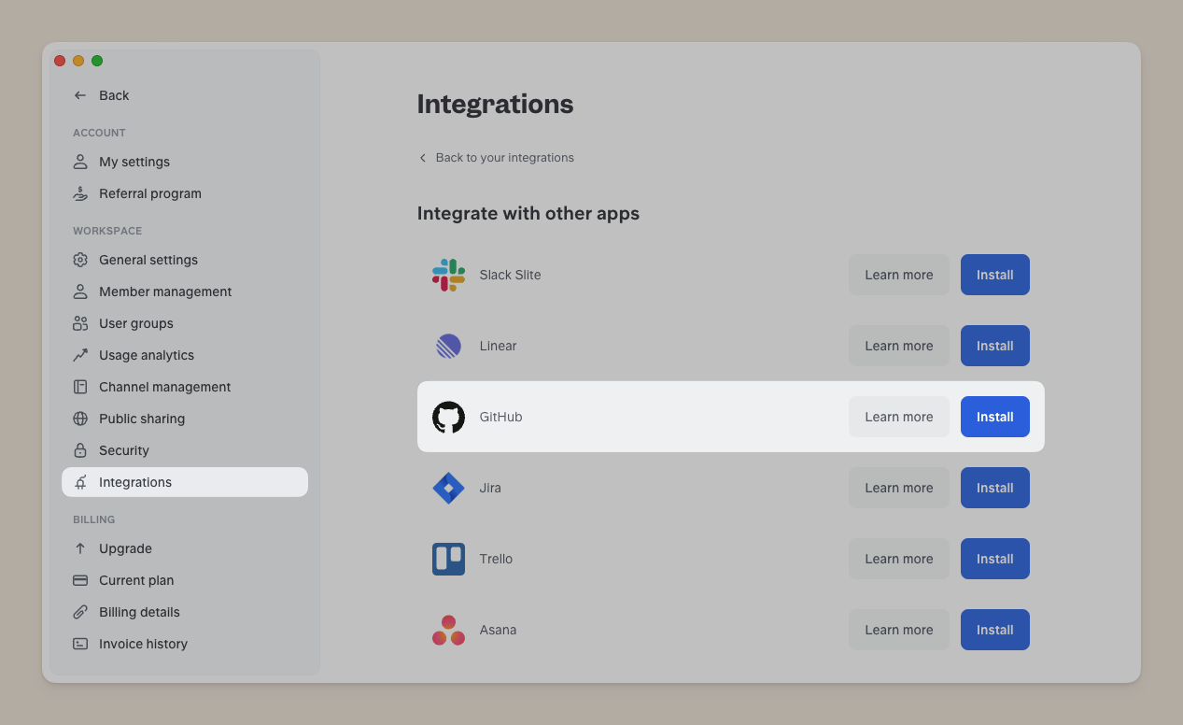Click the Back arrow icon in sidebar

click(x=80, y=95)
